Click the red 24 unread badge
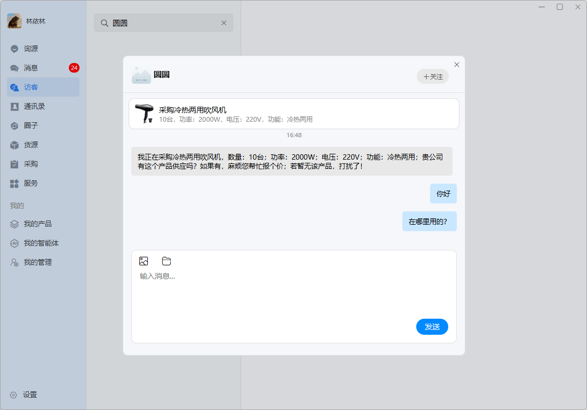The image size is (587, 410). pos(74,68)
